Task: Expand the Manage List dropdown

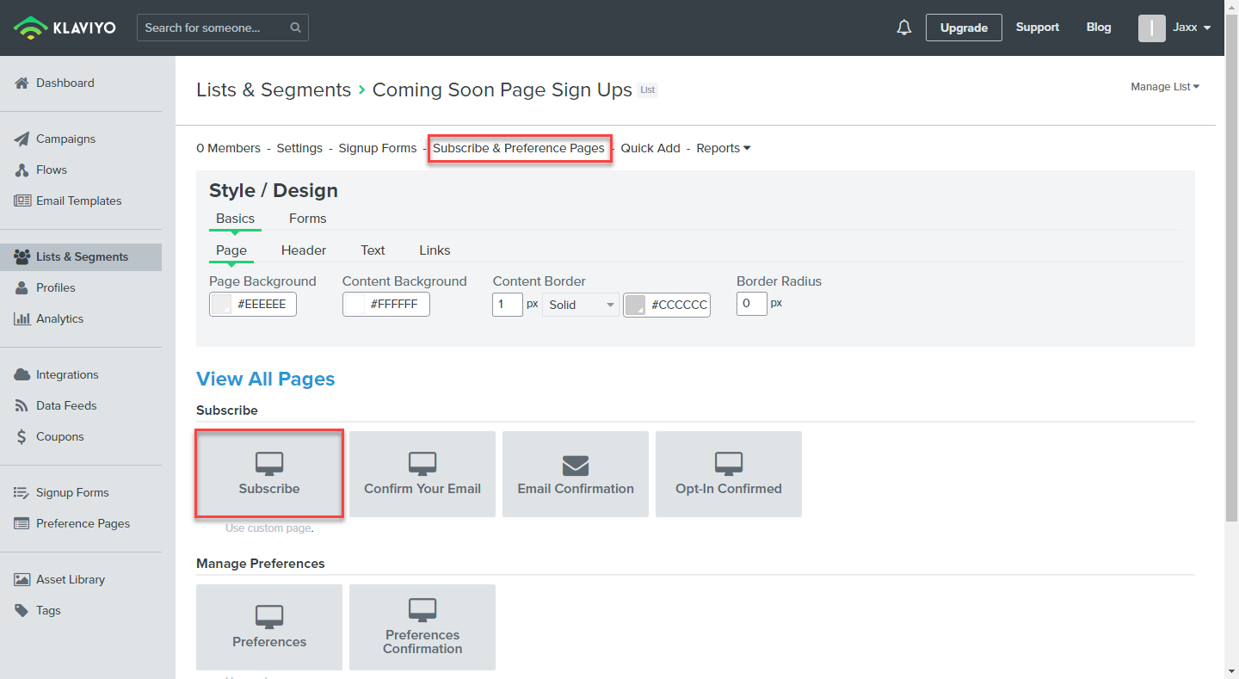Action: (x=1165, y=86)
